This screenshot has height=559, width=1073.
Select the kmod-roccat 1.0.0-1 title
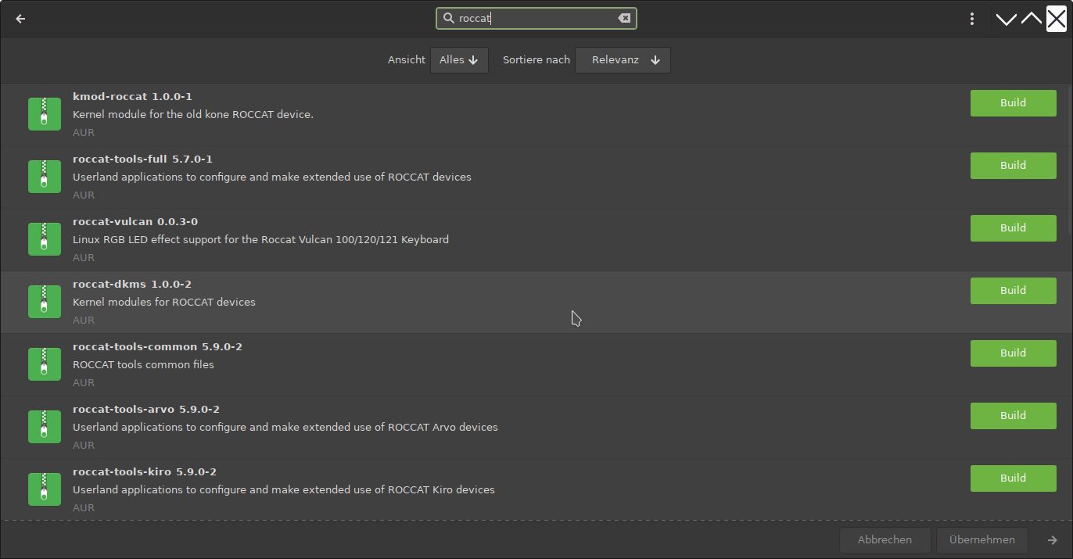tap(132, 97)
